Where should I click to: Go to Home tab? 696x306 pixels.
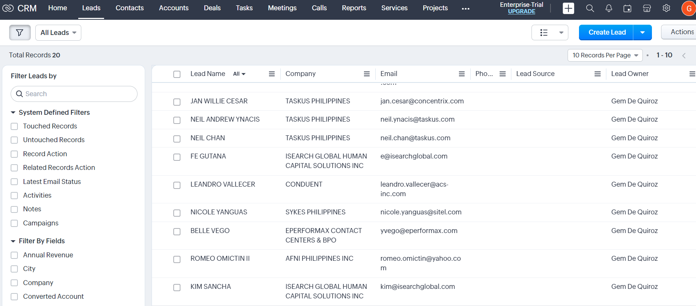pyautogui.click(x=57, y=8)
